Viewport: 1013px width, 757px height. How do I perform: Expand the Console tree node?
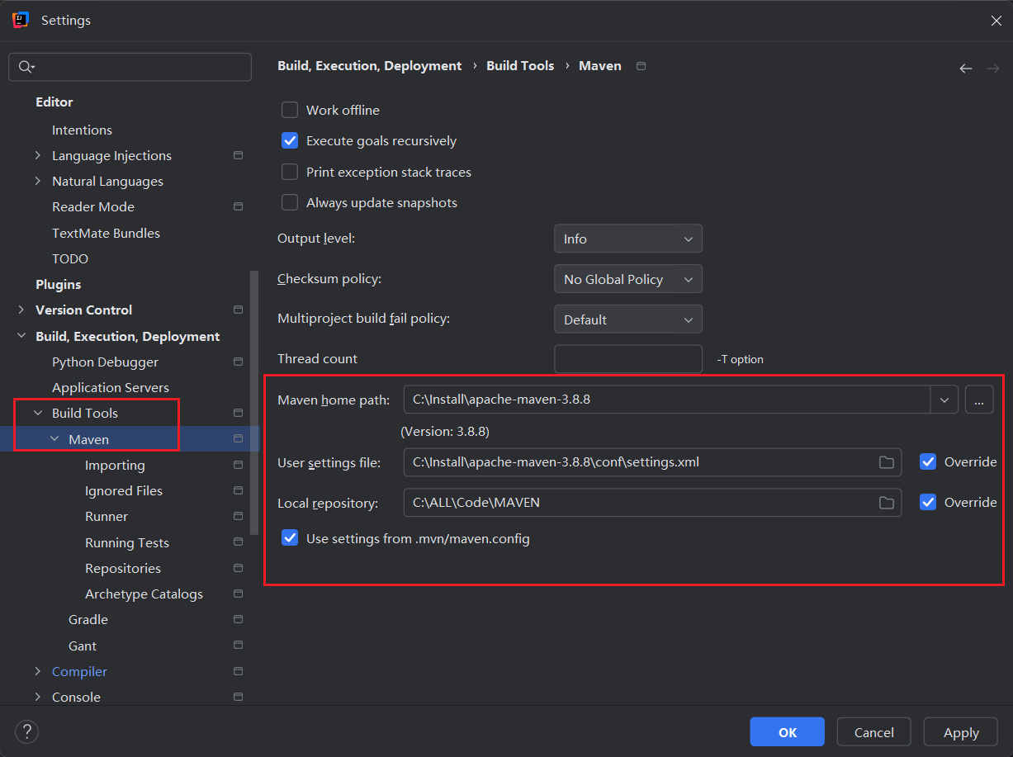pyautogui.click(x=38, y=697)
